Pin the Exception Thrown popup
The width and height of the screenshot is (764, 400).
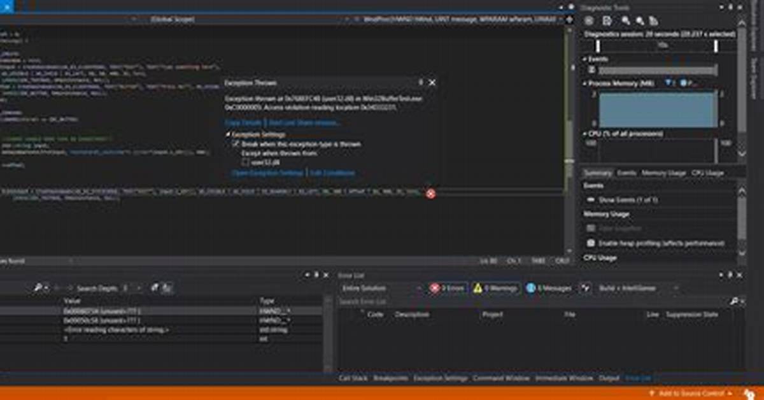coord(420,83)
